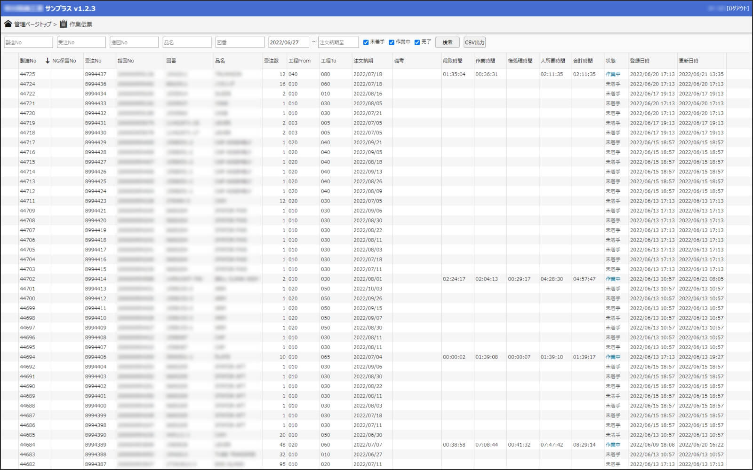Toggle the 未着手 checkbox
This screenshot has height=470, width=753.
coord(366,42)
